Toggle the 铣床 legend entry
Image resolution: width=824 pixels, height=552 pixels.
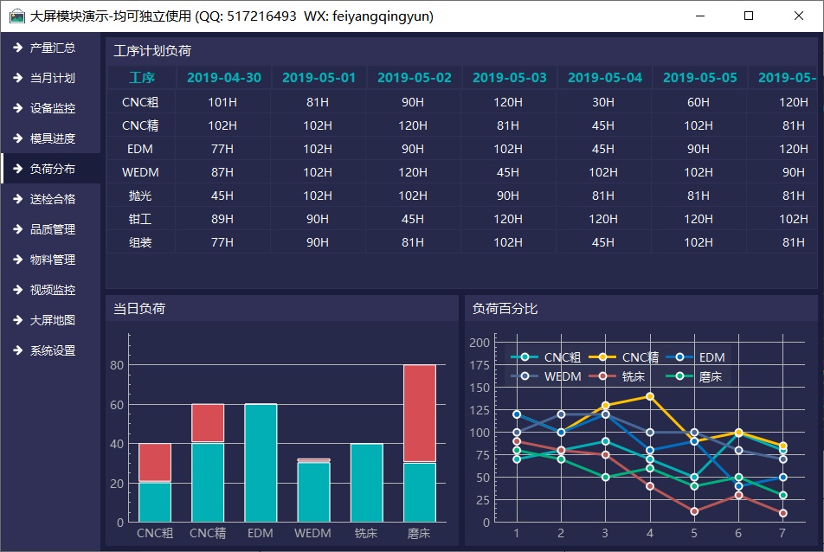tap(625, 376)
